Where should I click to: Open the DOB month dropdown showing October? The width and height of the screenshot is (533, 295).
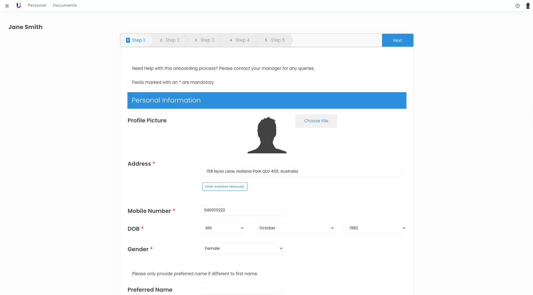(x=294, y=228)
